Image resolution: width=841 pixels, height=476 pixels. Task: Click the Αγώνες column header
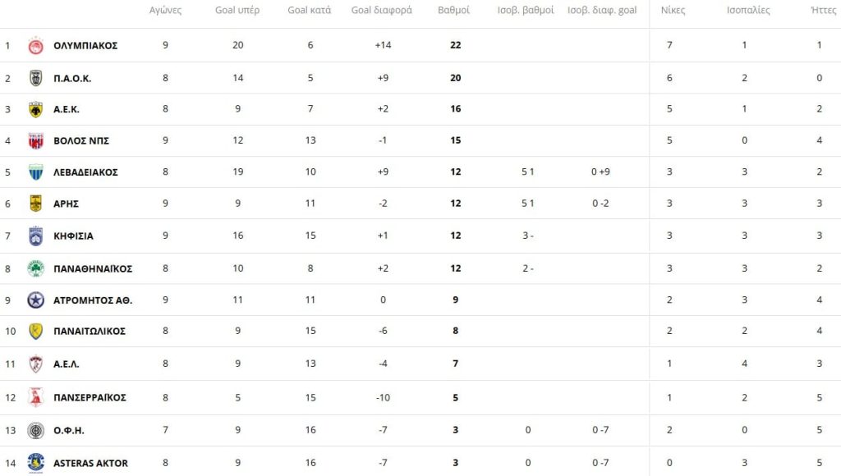(165, 11)
